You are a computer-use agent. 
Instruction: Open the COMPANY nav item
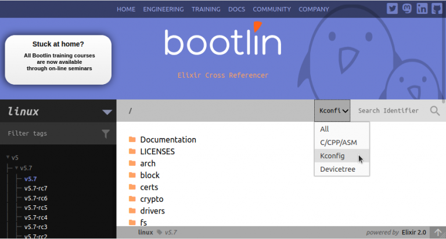coord(314,9)
